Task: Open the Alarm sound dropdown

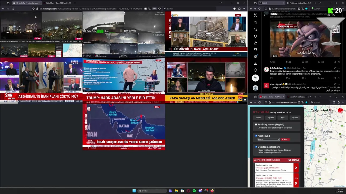Action: coord(268,139)
